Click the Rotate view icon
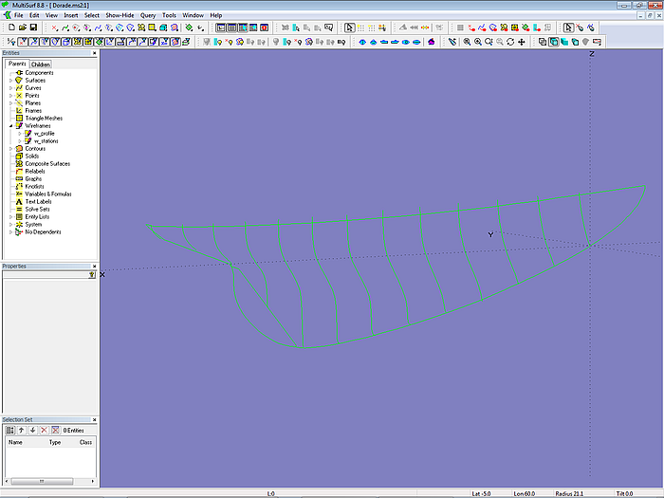 tap(510, 42)
